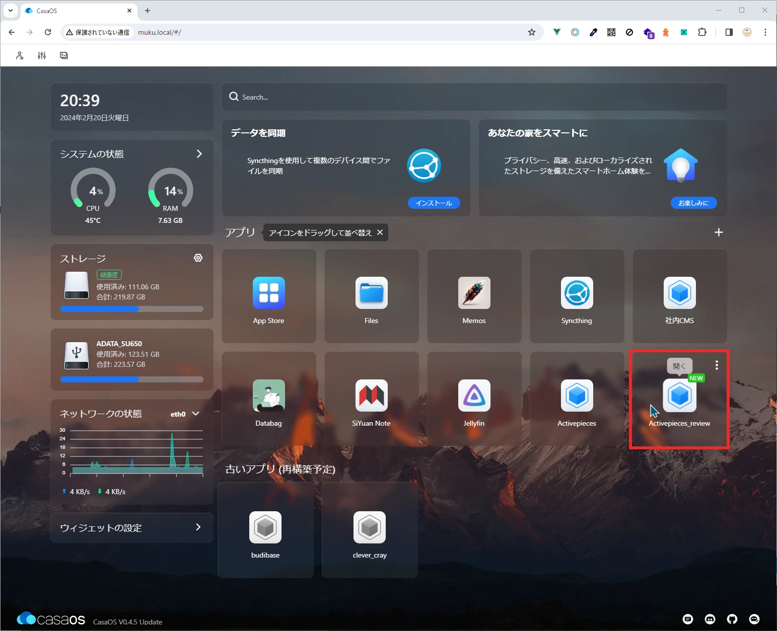Viewport: 777px width, 631px height.
Task: Reload the CasaOS page
Action: [x=48, y=32]
